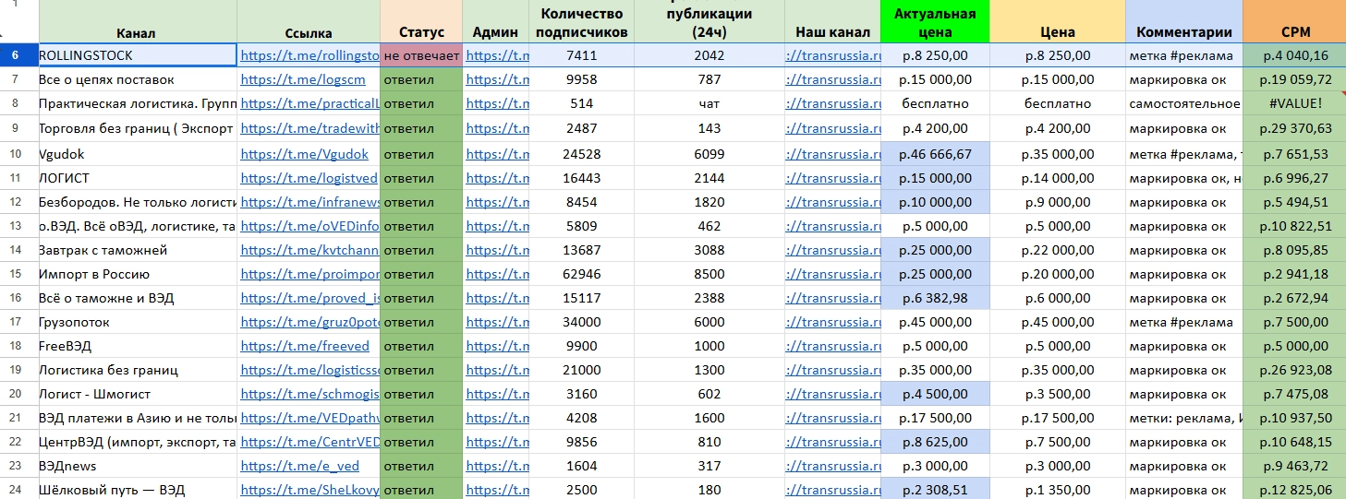Select the Админ column header cell

click(495, 22)
